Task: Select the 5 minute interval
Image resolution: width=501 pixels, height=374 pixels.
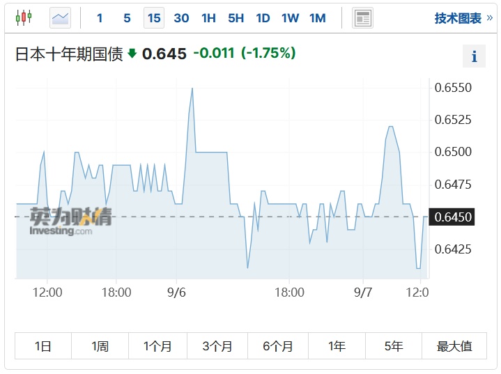Action: (127, 18)
